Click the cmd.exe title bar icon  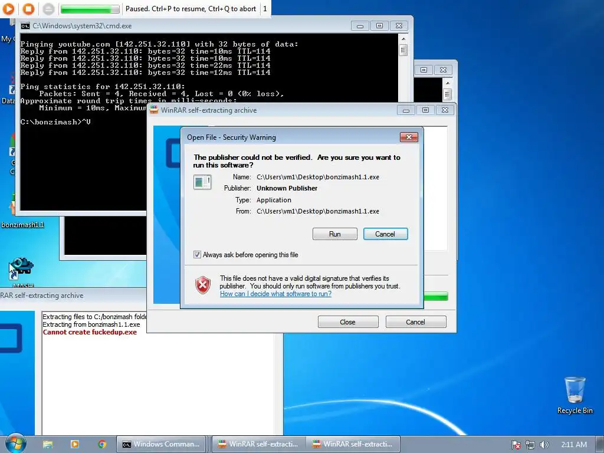point(25,26)
